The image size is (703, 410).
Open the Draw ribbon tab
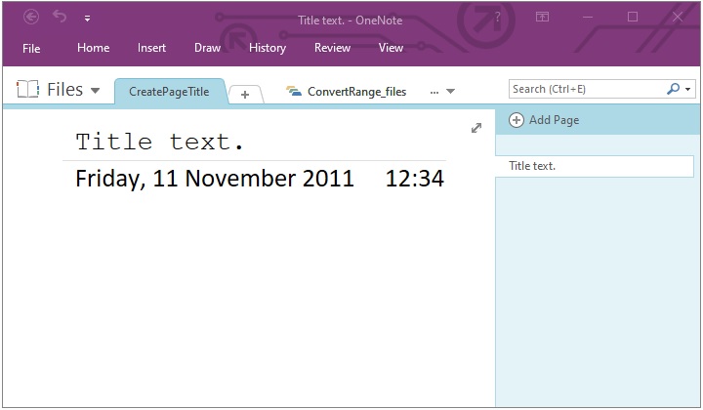pyautogui.click(x=207, y=48)
